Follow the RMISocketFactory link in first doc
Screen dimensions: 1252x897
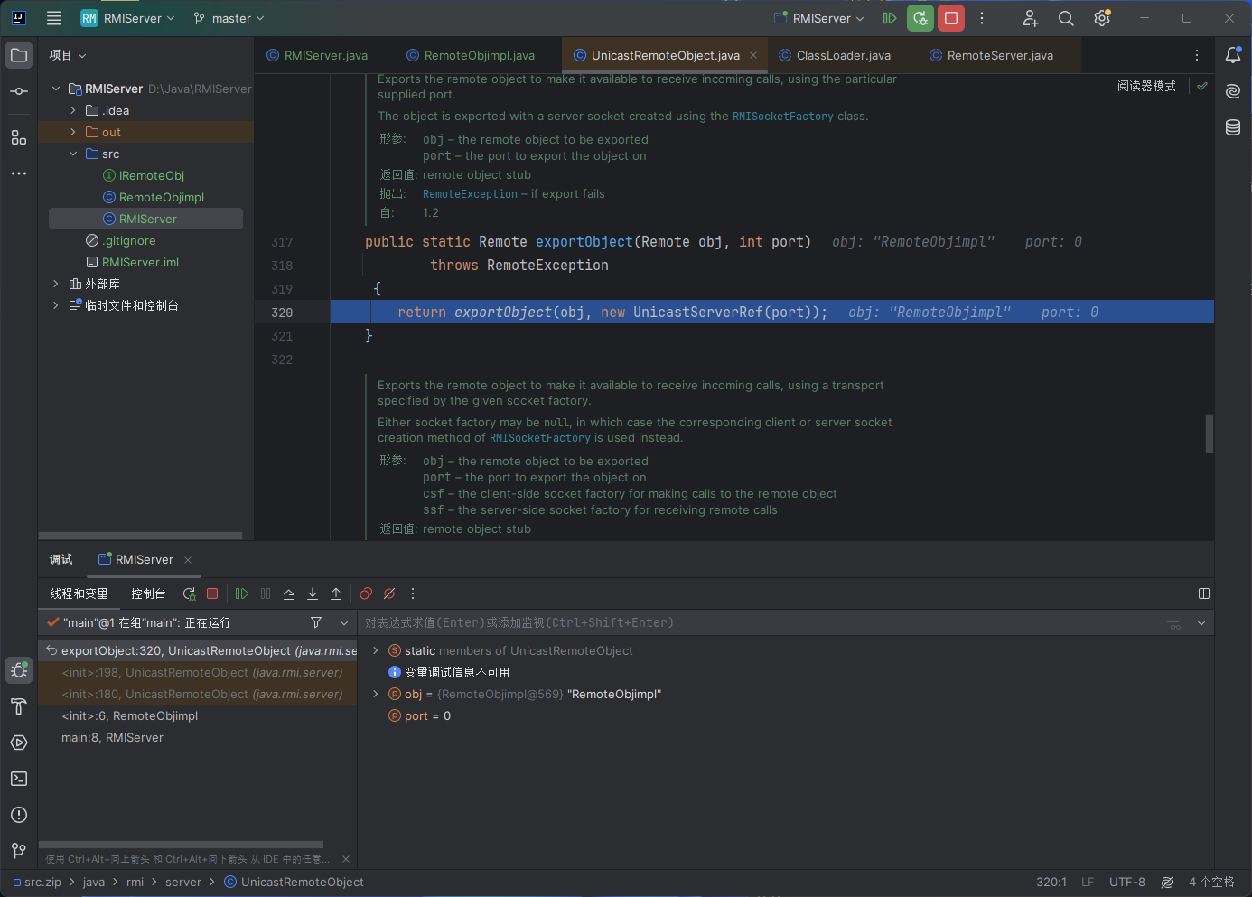pyautogui.click(x=782, y=117)
